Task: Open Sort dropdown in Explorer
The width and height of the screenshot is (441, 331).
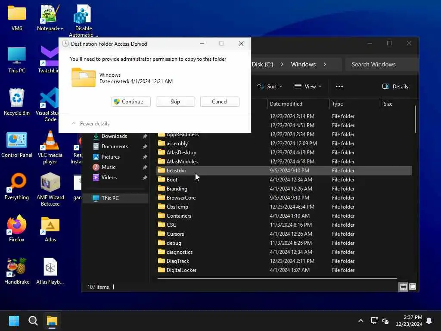Action: pos(270,86)
